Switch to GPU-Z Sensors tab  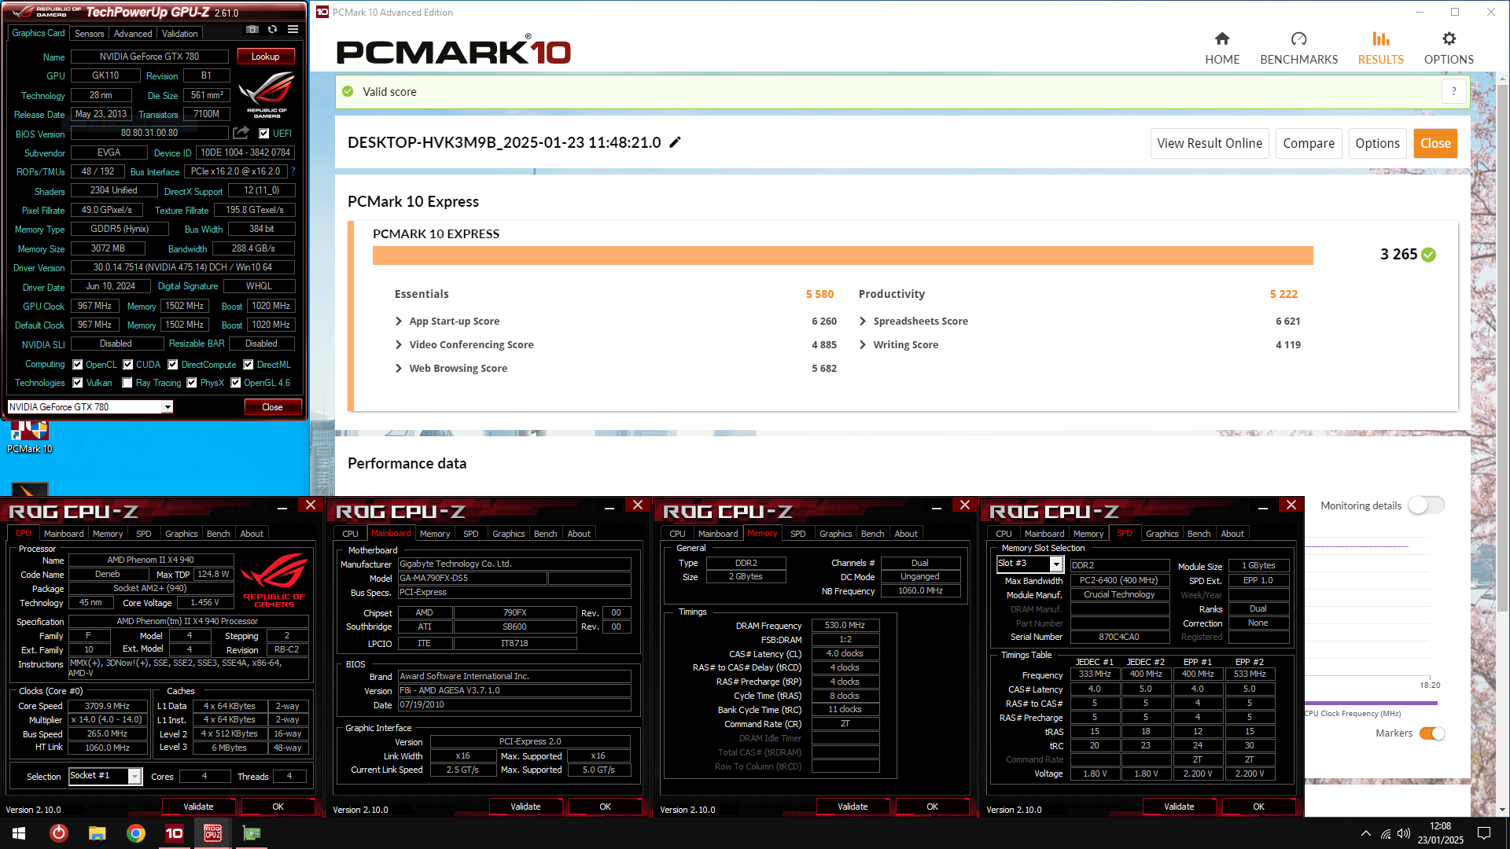tap(89, 34)
